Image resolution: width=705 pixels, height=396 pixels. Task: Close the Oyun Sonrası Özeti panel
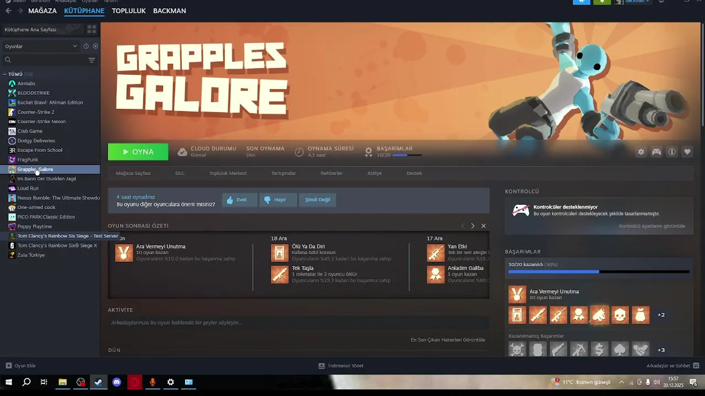(484, 226)
